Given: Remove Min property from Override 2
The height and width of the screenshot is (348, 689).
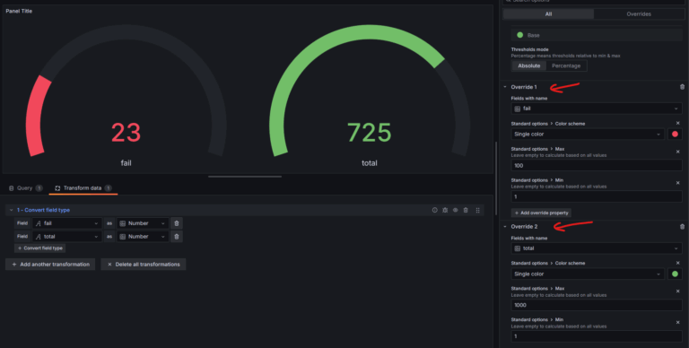Looking at the screenshot, I should click(x=677, y=323).
